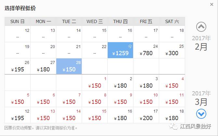Pick March 8 fare ¥150
This screenshot has height=136, width=218.
tap(94, 99)
